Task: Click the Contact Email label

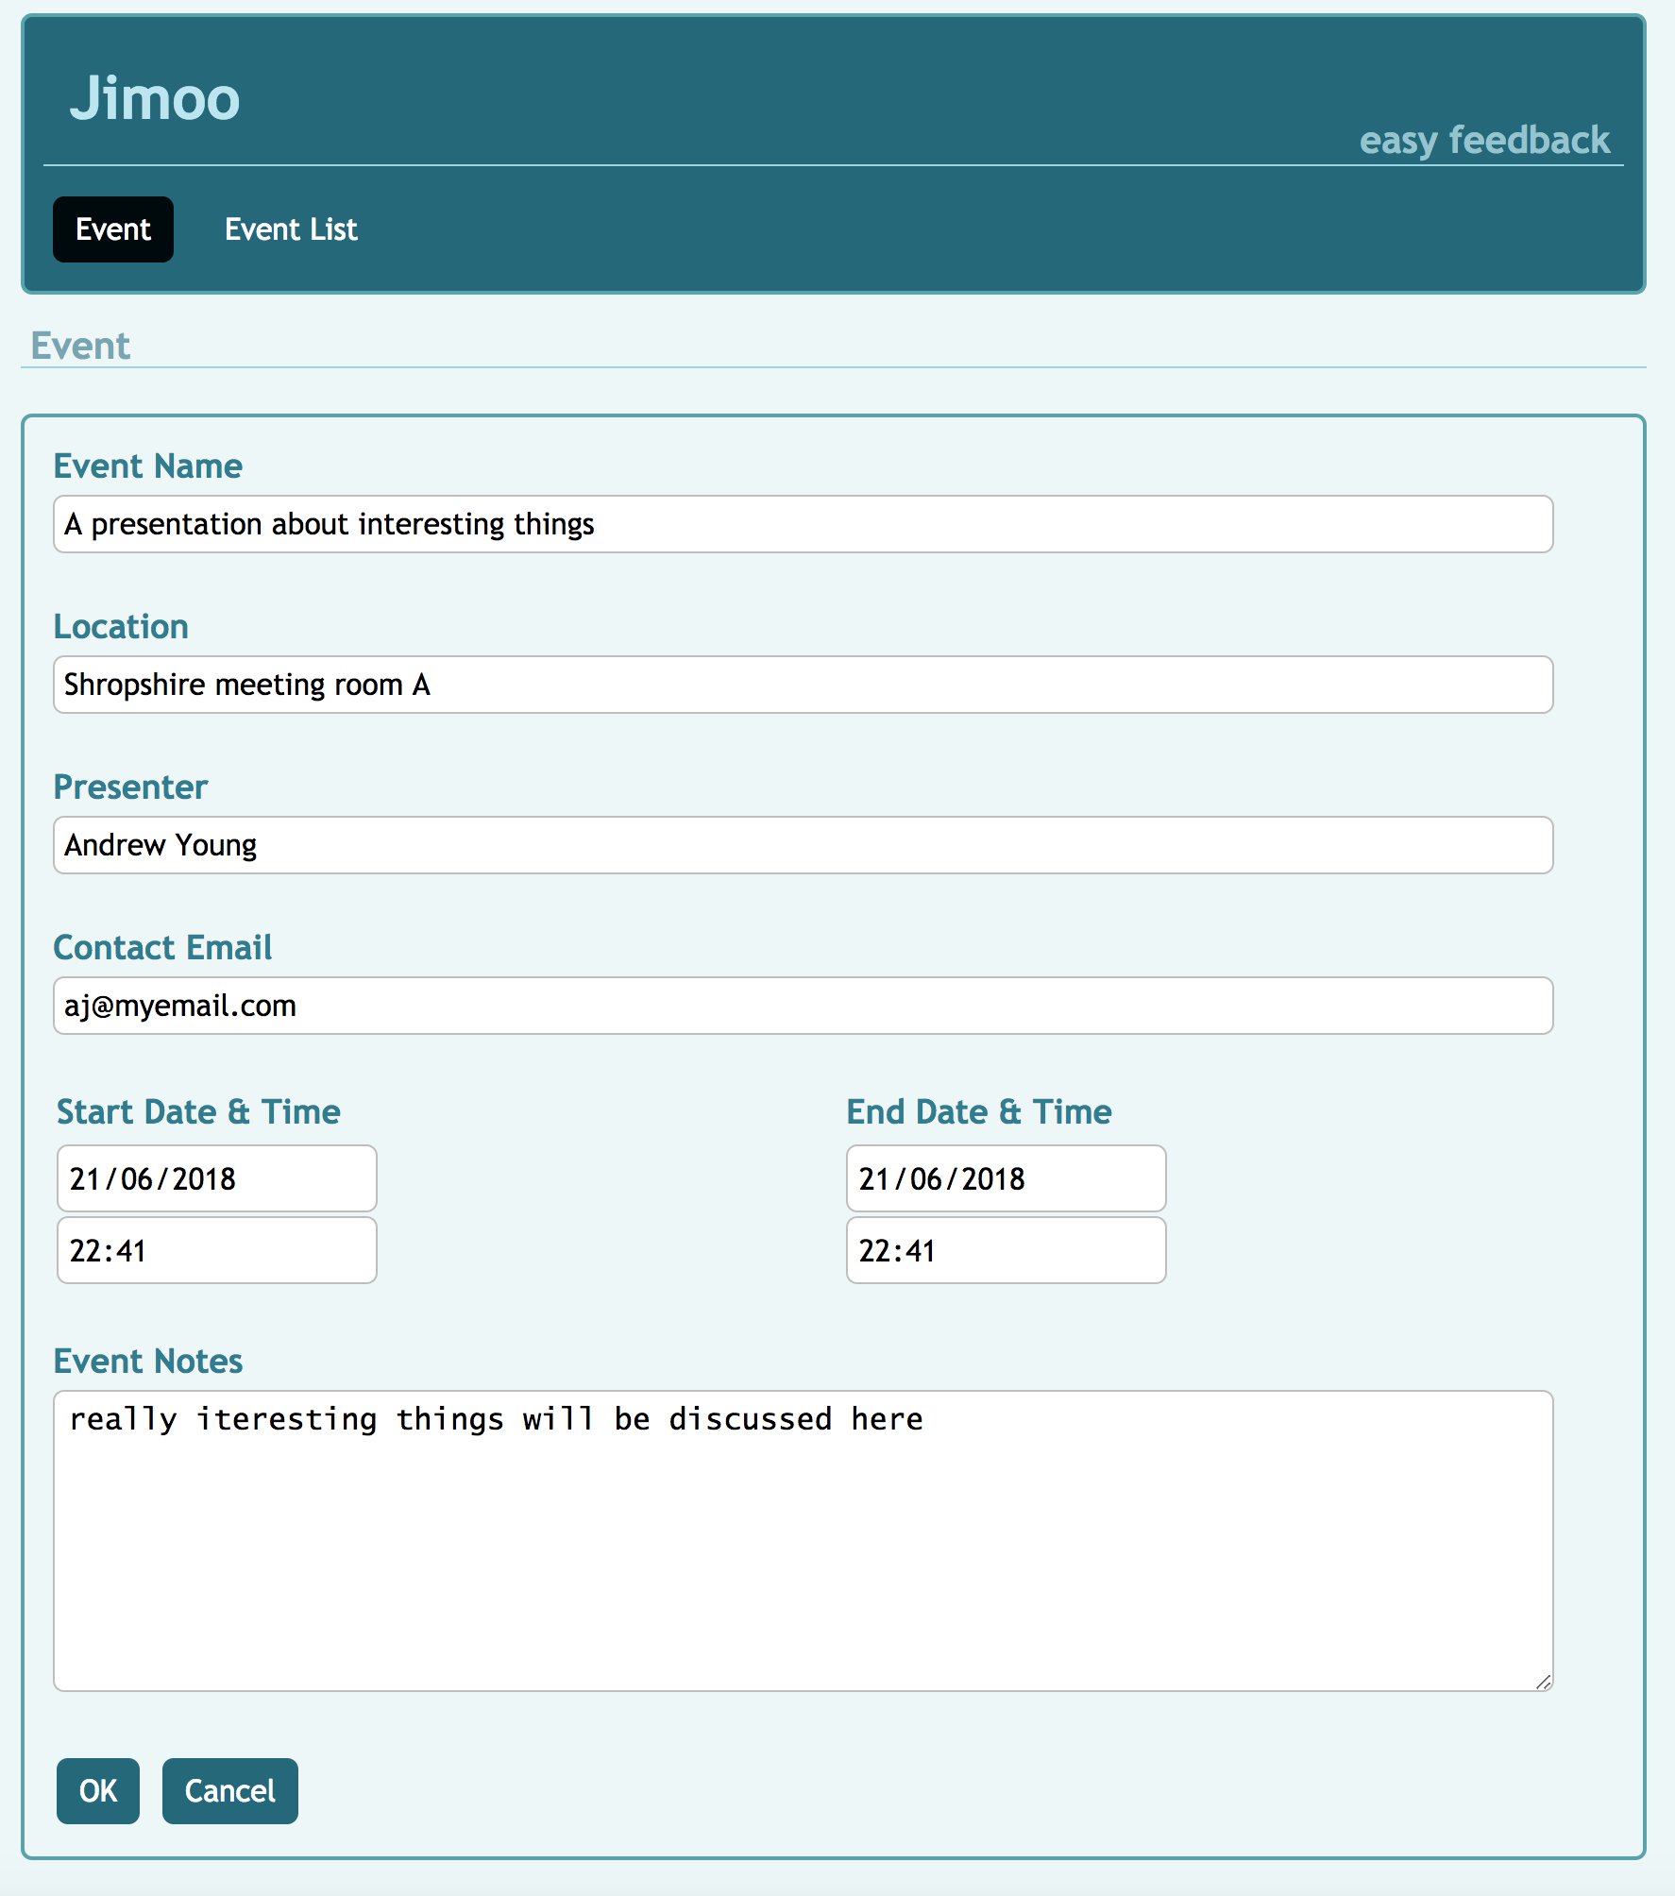Action: pos(162,948)
